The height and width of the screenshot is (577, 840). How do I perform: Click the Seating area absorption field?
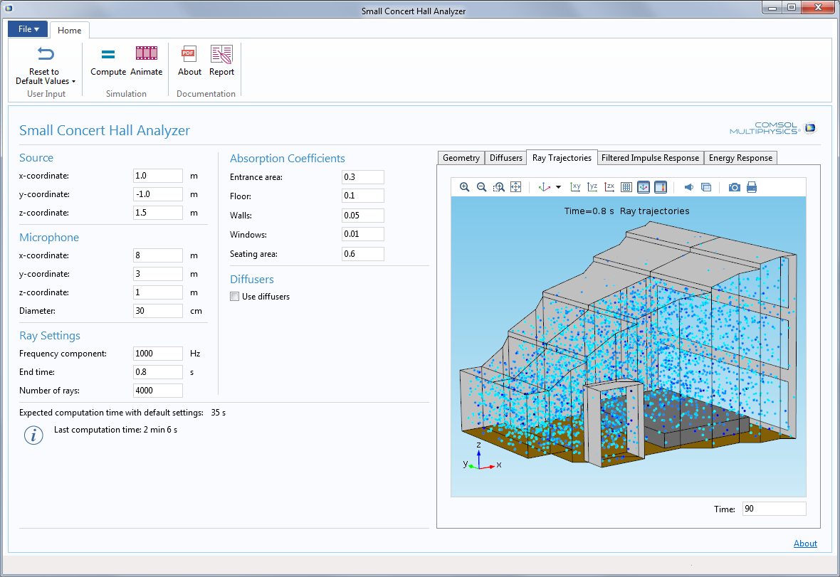(x=362, y=254)
